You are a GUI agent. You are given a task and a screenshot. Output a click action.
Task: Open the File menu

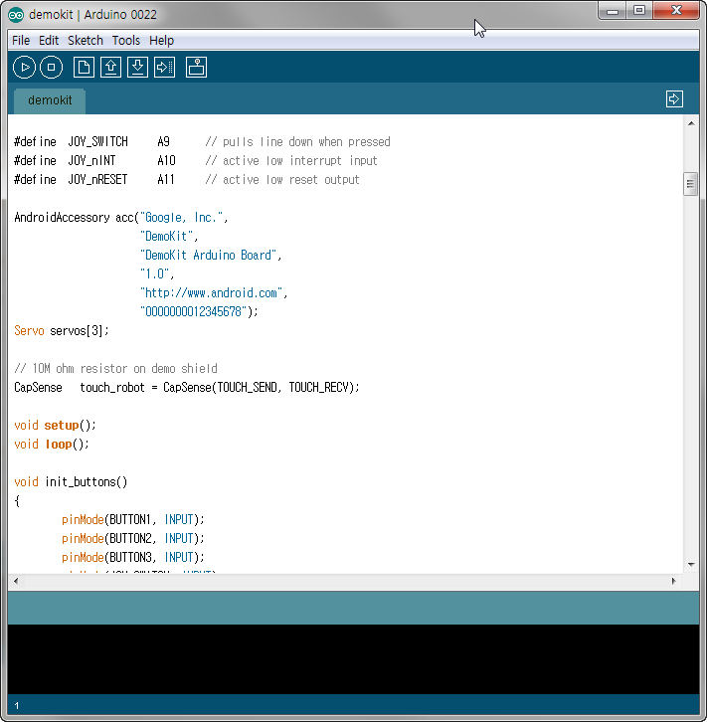point(21,41)
